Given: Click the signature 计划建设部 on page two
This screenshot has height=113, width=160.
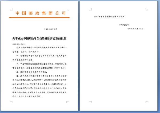Looking at the screenshot, I should coord(124,25).
